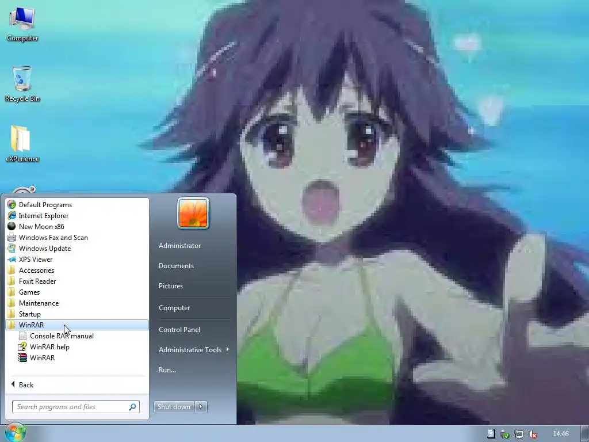Expand the Maintenance folder
The image size is (589, 442).
click(x=77, y=303)
